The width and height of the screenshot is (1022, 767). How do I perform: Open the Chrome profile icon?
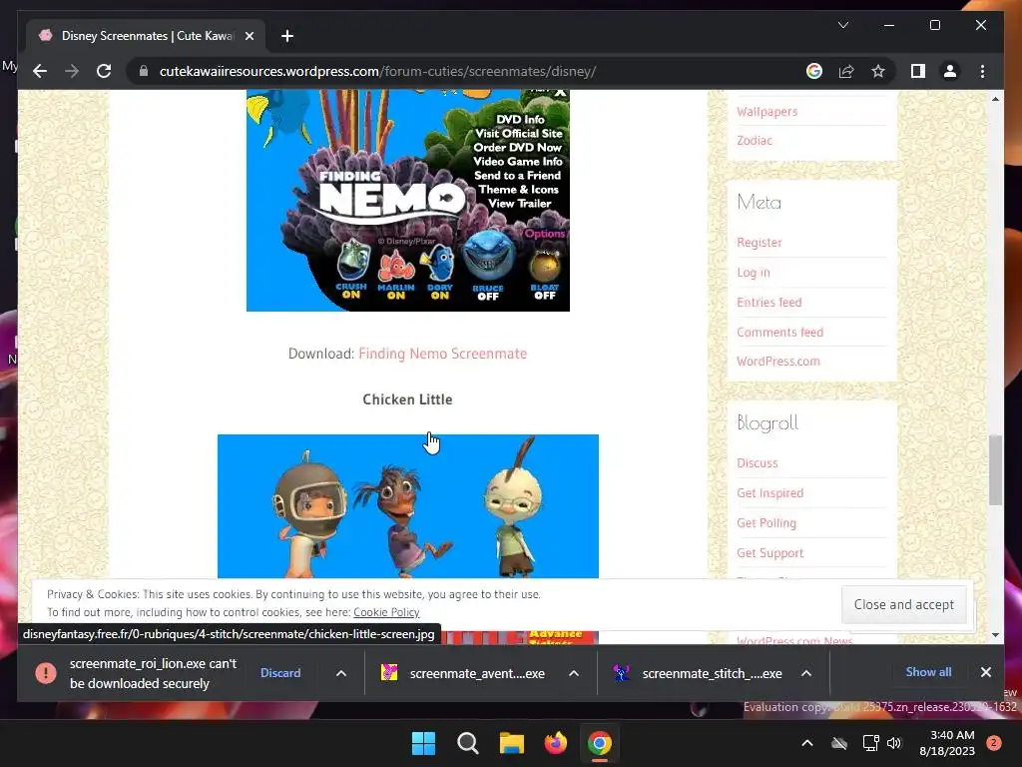(x=950, y=71)
